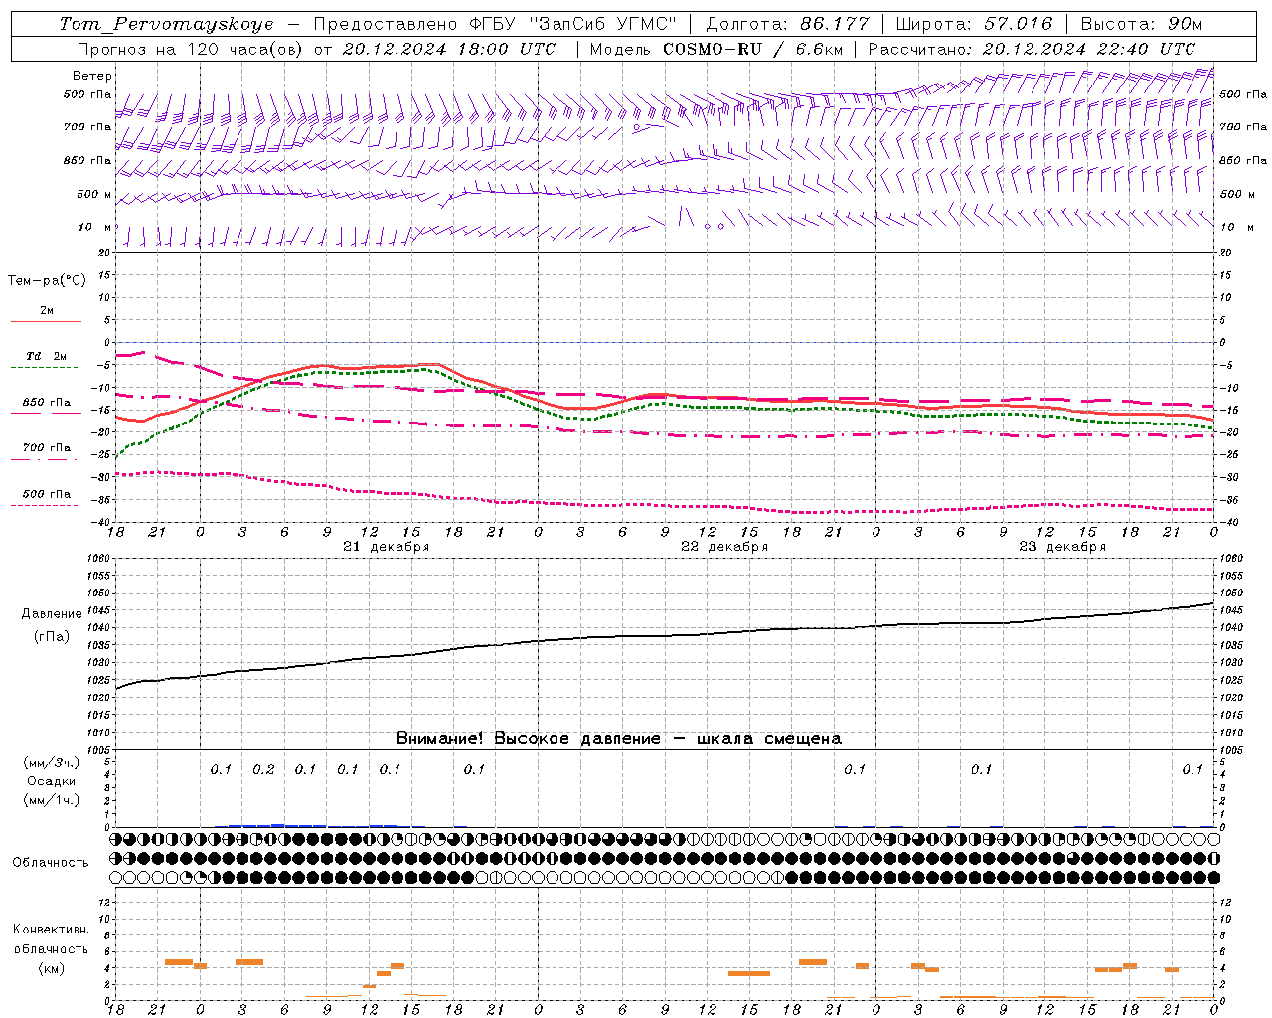Click the "2м" temperature legend entry
Image resolution: width=1272 pixels, height=1018 pixels.
47,310
